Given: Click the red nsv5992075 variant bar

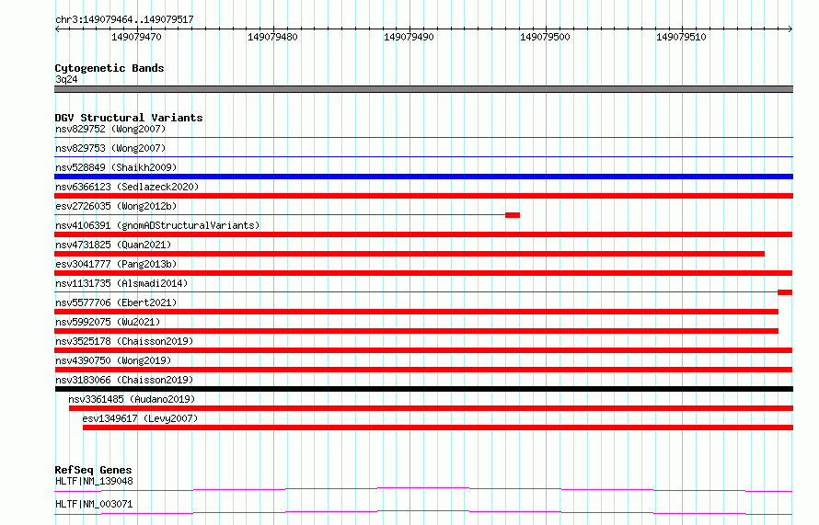Looking at the screenshot, I should (x=416, y=331).
